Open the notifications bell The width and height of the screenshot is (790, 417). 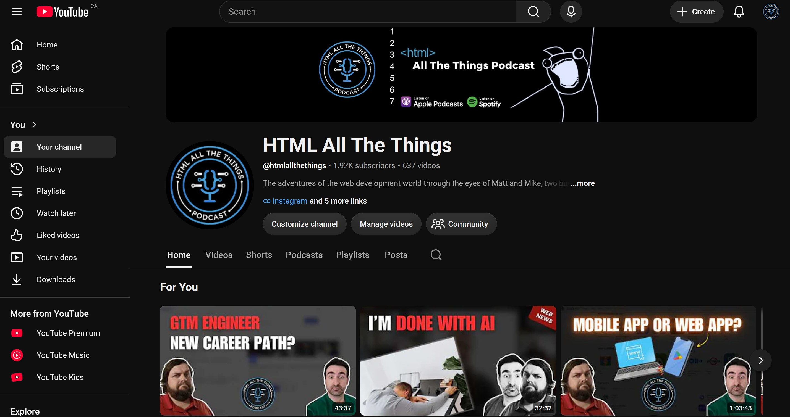(739, 12)
